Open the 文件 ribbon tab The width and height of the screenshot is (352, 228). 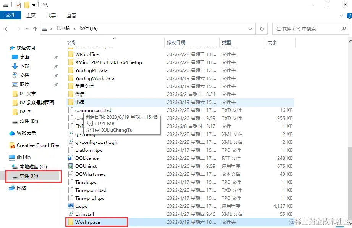10,15
